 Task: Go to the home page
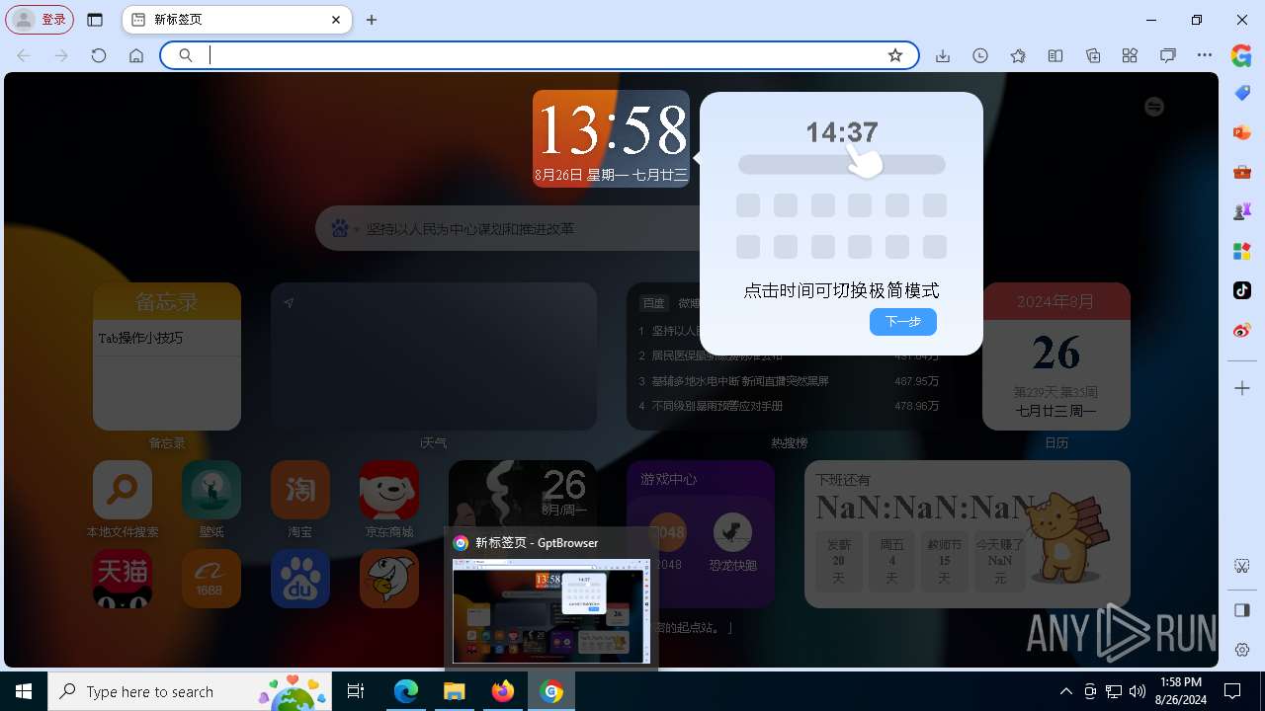(x=136, y=56)
